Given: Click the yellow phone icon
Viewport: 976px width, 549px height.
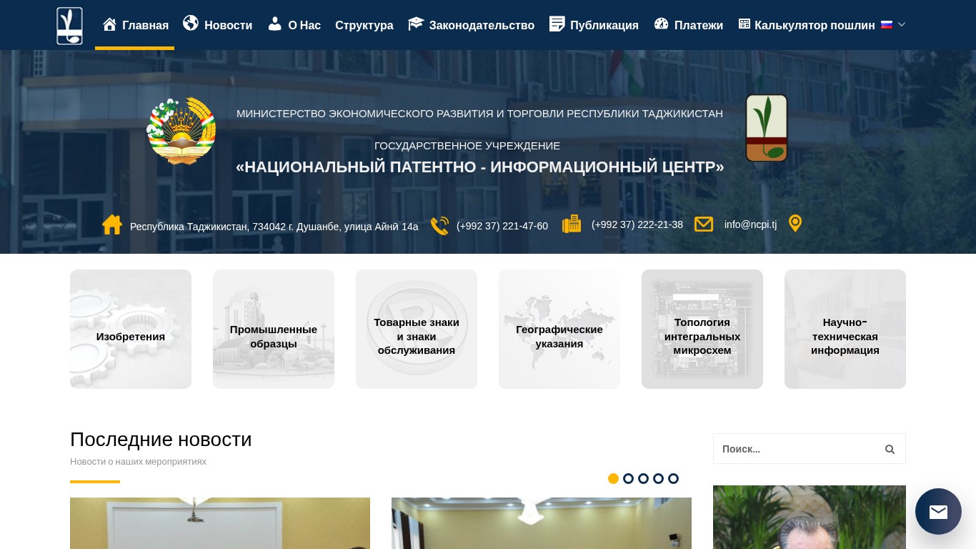Looking at the screenshot, I should coord(439,226).
